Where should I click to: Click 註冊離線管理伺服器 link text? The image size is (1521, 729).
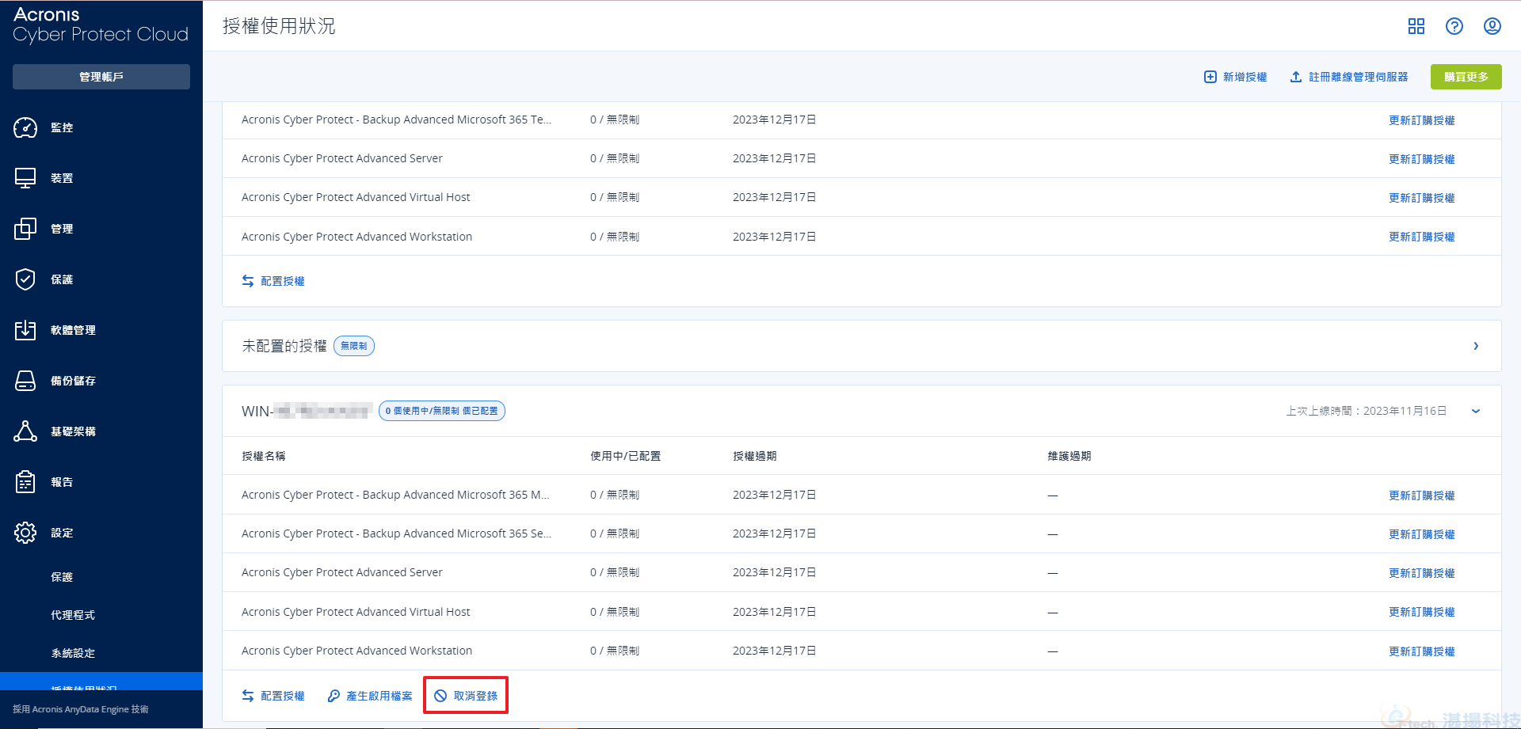(1359, 77)
